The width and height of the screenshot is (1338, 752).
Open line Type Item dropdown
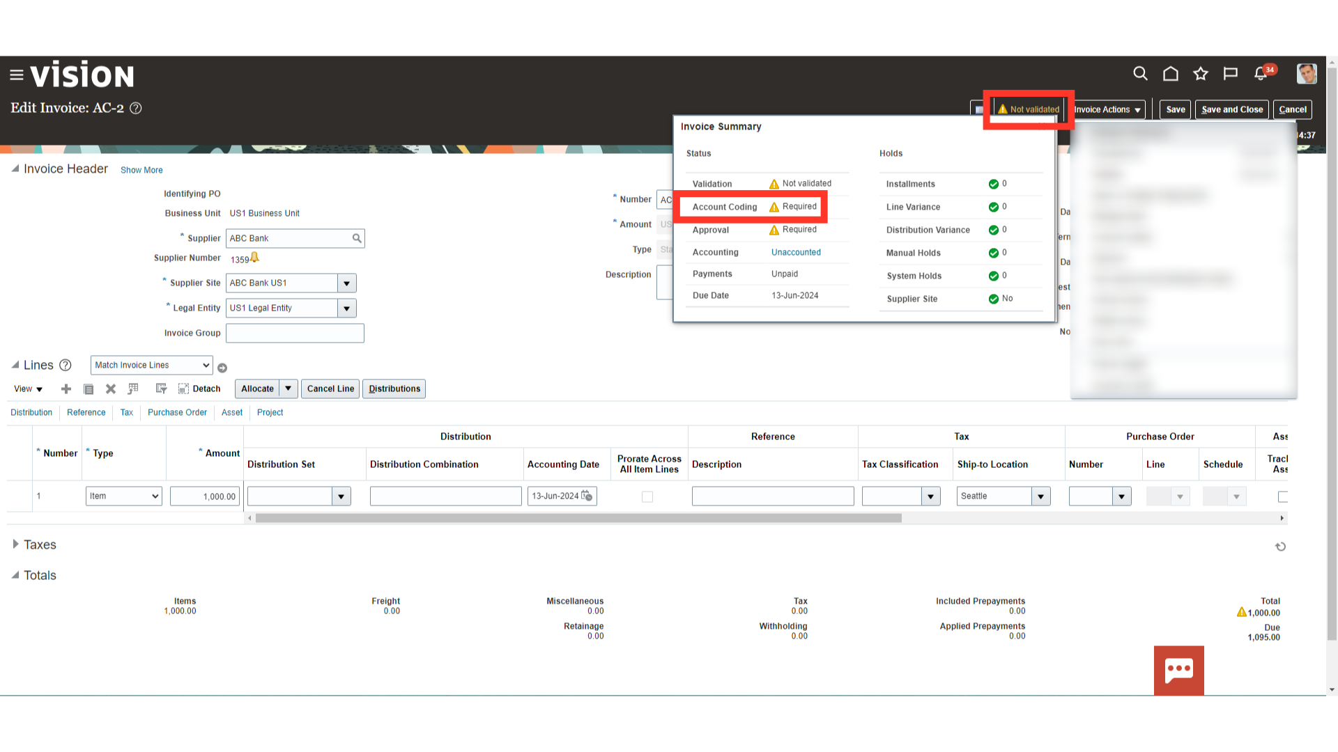point(124,496)
